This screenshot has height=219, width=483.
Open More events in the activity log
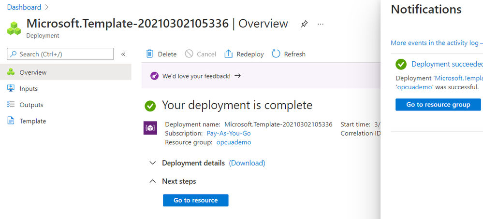(x=437, y=43)
